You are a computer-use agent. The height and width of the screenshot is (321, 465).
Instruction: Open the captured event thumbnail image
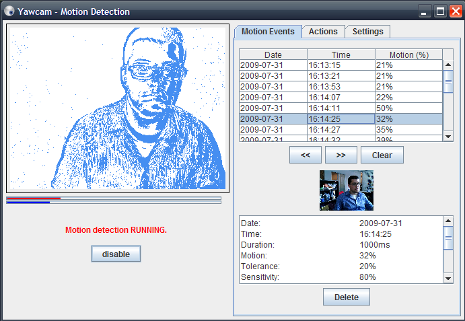[x=346, y=190]
